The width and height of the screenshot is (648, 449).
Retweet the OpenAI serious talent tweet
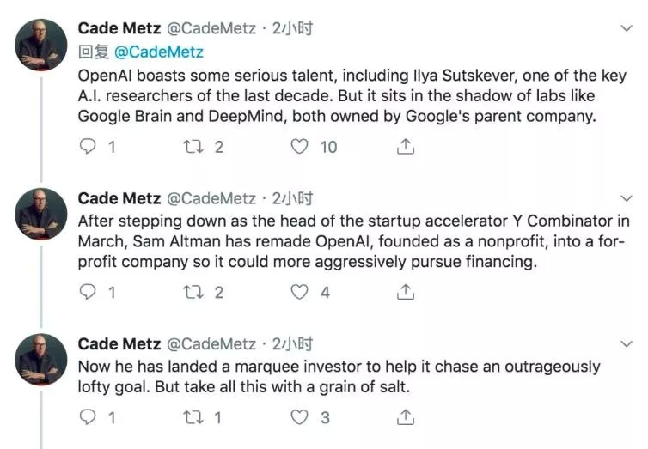(x=193, y=147)
